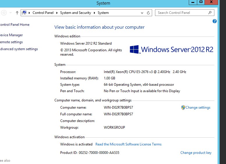Click the Windows Server 2012 R2 logo
This screenshot has width=226, height=164.
click(171, 49)
